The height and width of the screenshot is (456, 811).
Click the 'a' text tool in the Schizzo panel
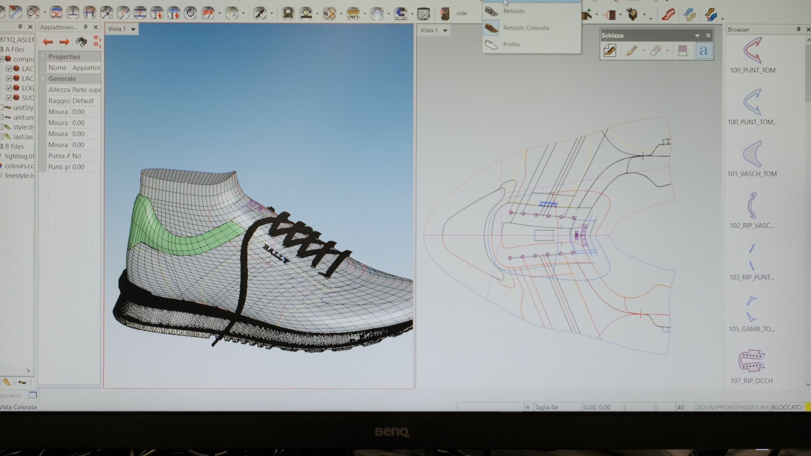coord(704,51)
